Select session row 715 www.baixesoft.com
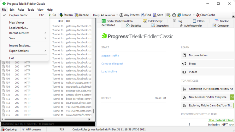 [47, 115]
